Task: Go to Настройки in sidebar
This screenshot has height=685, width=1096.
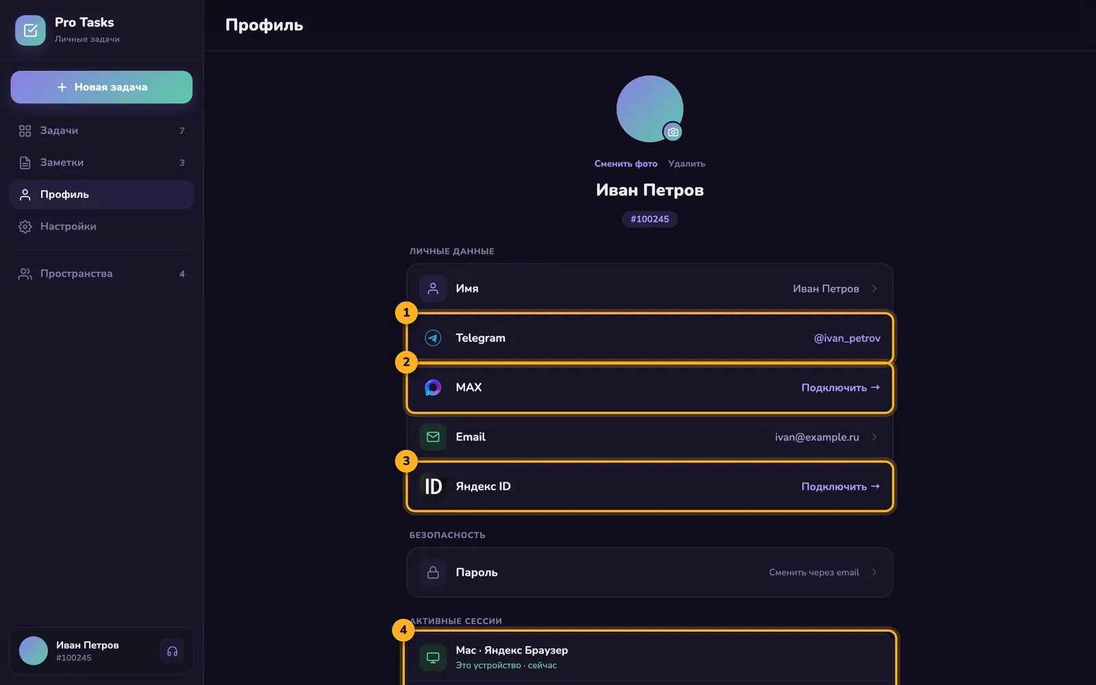Action: click(101, 227)
